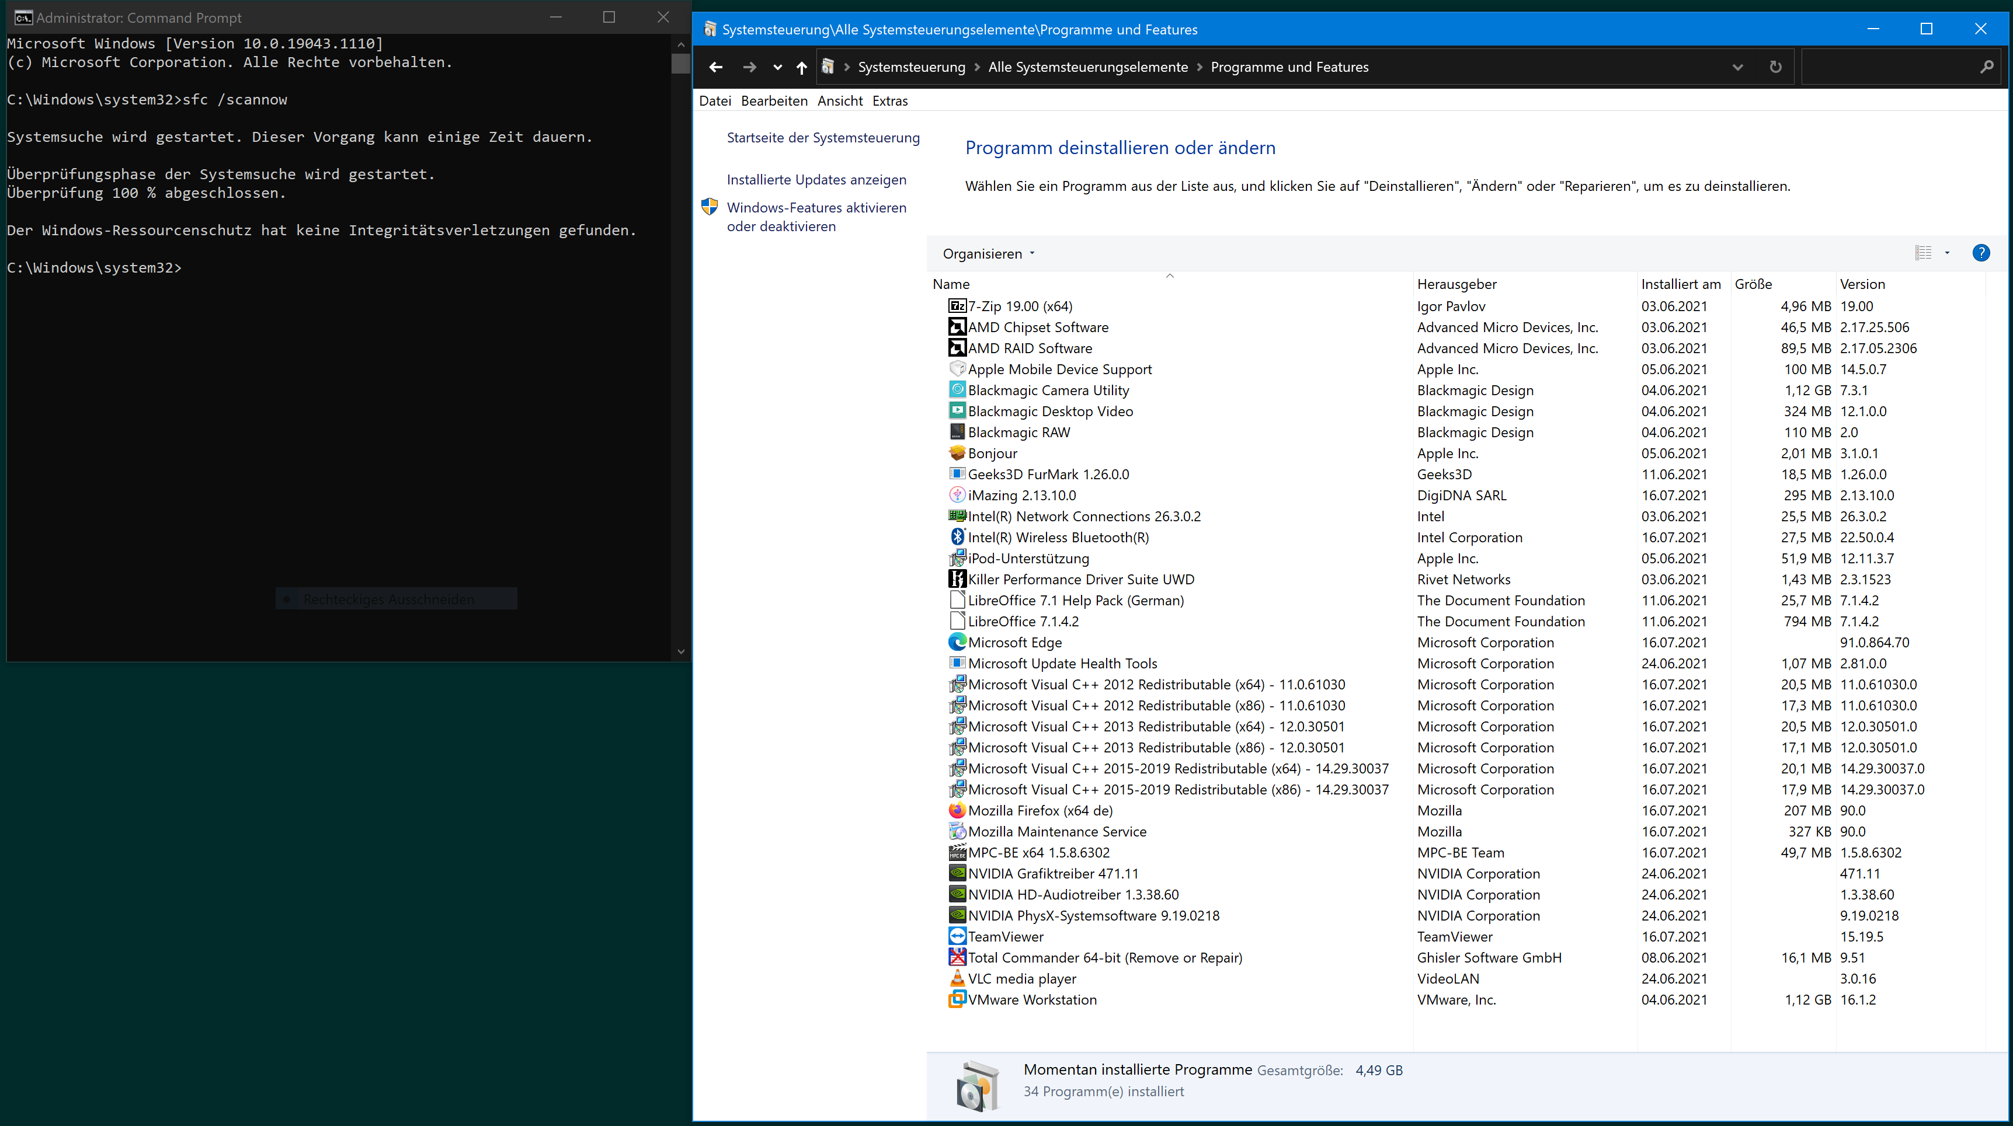Open the Datei menu
The image size is (2013, 1126).
pyautogui.click(x=714, y=101)
